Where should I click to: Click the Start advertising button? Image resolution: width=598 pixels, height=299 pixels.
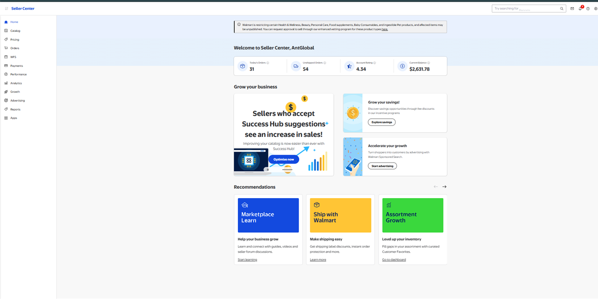coord(382,166)
